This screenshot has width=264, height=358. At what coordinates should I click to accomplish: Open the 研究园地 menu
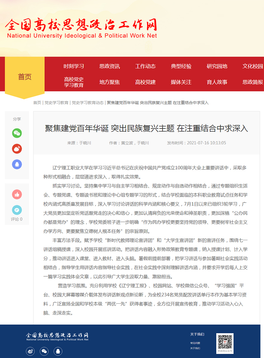point(217,66)
